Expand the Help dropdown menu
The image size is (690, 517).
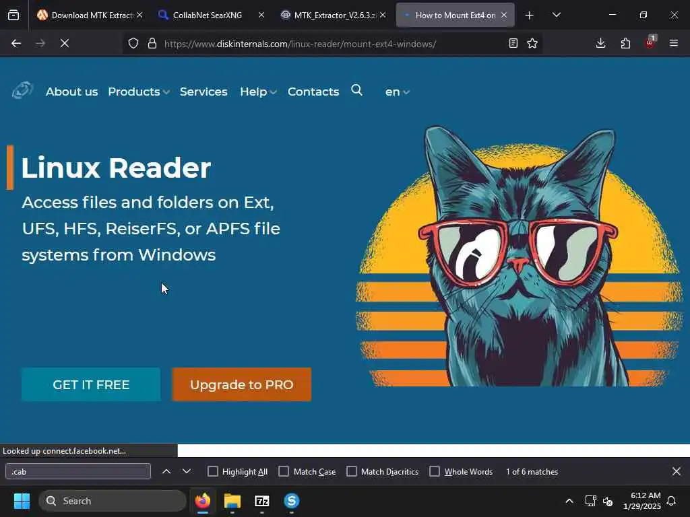pos(258,92)
